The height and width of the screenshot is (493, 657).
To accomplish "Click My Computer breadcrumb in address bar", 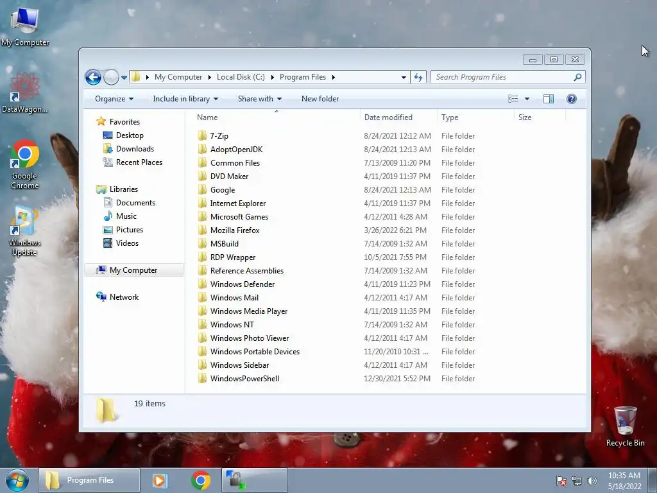I will click(x=178, y=77).
